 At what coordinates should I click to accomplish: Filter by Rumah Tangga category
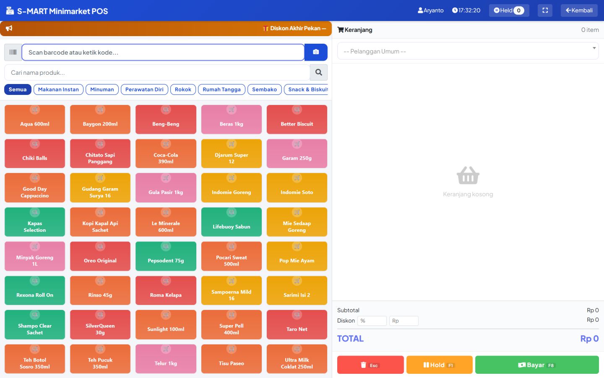[x=221, y=89]
